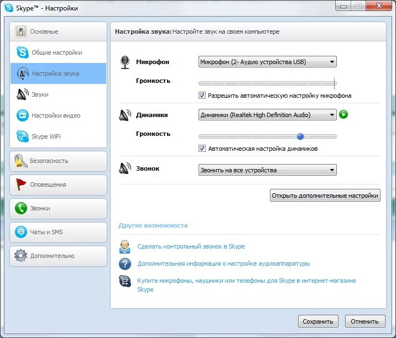Close the Skype settings window
The width and height of the screenshot is (396, 338).
pos(378,6)
